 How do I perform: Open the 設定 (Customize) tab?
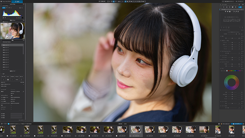pos(17,2)
